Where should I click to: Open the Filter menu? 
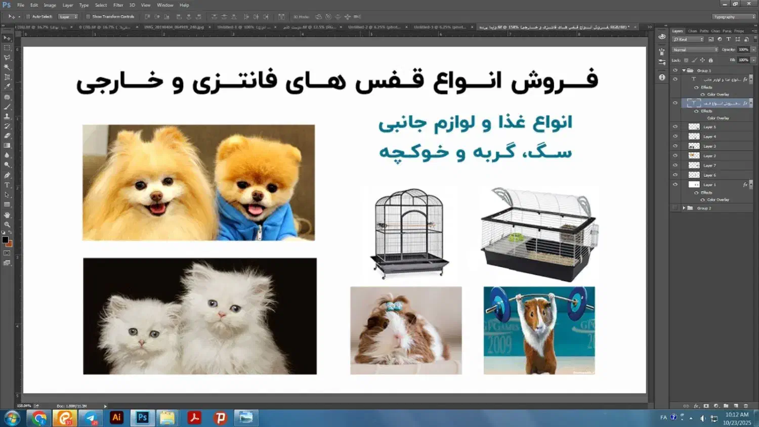[118, 5]
